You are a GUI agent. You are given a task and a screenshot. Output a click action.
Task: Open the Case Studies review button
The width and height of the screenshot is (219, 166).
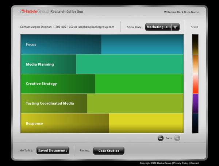(x=108, y=151)
